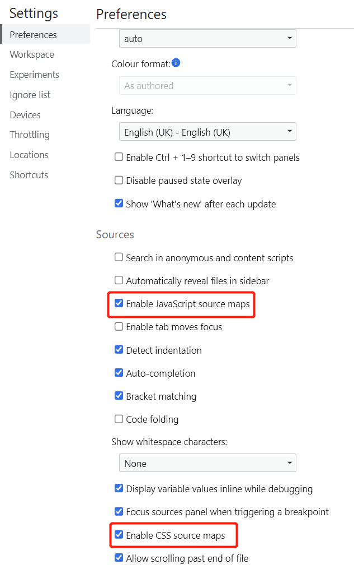354x569 pixels.
Task: Expand the Show whitespace characters dropdown
Action: coord(207,463)
